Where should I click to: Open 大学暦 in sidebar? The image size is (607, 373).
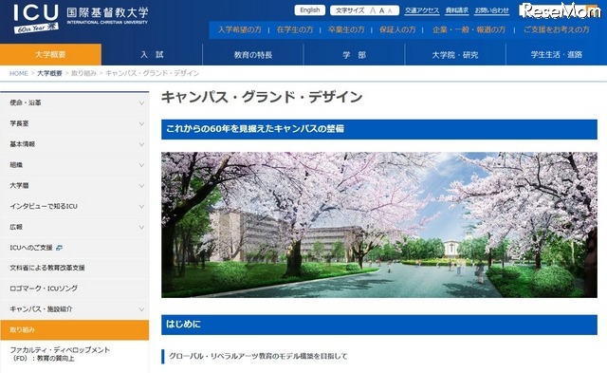point(19,185)
